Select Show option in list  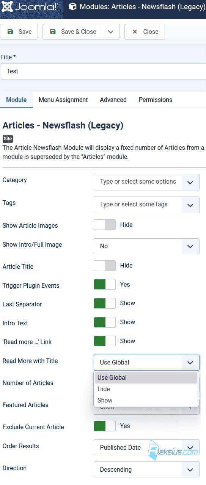146,400
